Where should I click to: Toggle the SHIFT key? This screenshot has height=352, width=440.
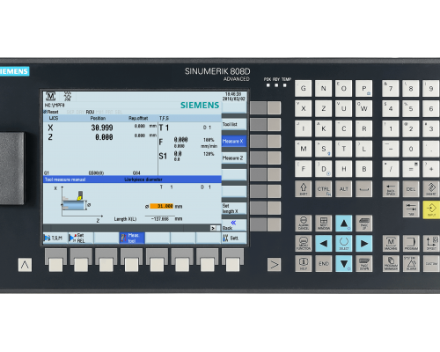[x=304, y=189]
